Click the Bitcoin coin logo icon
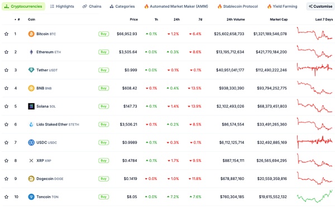The image size is (335, 210). coord(31,34)
